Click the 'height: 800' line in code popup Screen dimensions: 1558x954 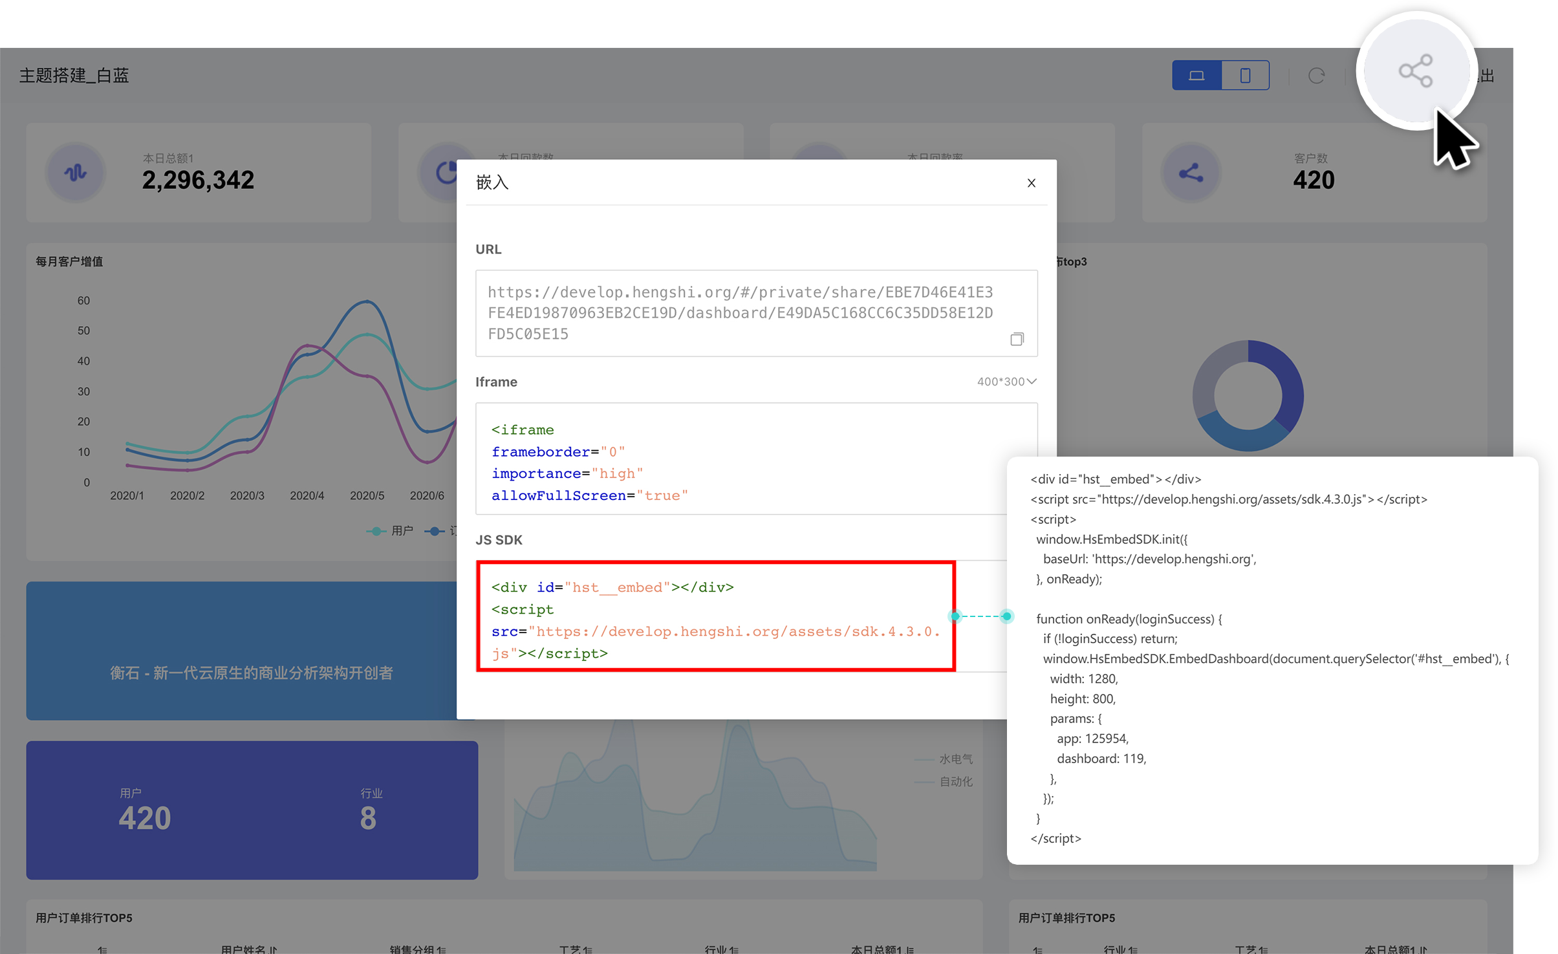[x=1083, y=699]
